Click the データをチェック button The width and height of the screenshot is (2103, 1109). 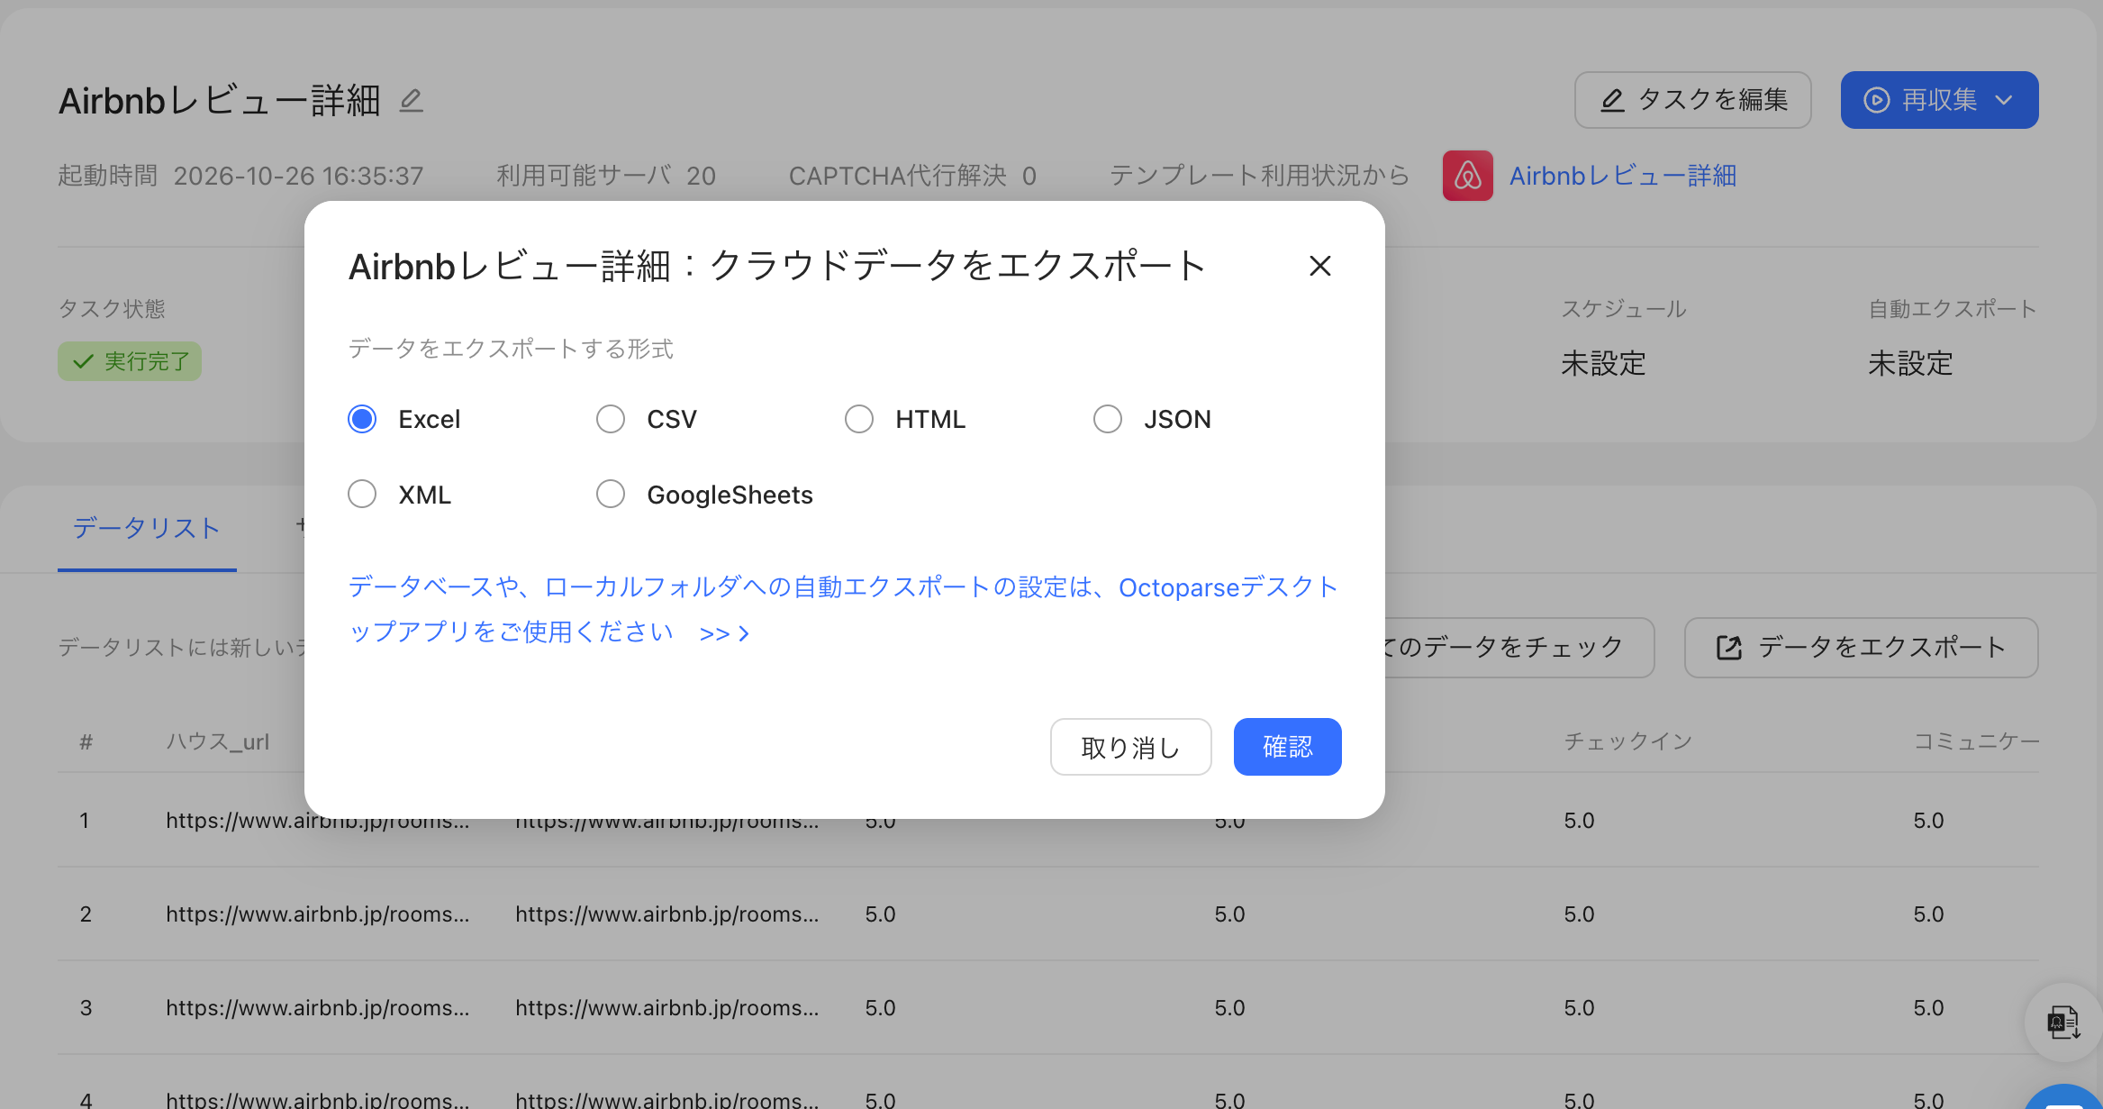(x=1518, y=647)
